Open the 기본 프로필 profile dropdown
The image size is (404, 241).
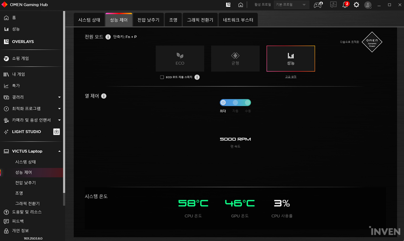(291, 4)
